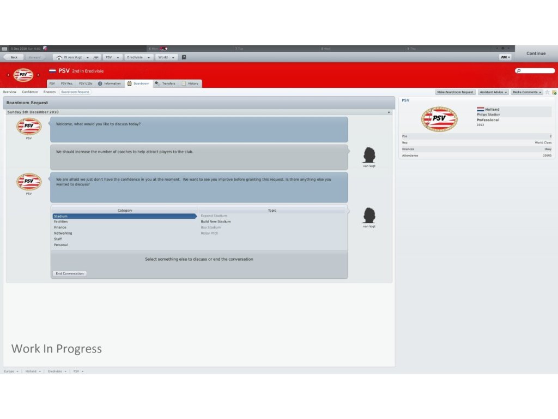Open the inbox envelope icon in toolbar
Image resolution: width=558 pixels, height=419 pixels.
click(x=96, y=57)
